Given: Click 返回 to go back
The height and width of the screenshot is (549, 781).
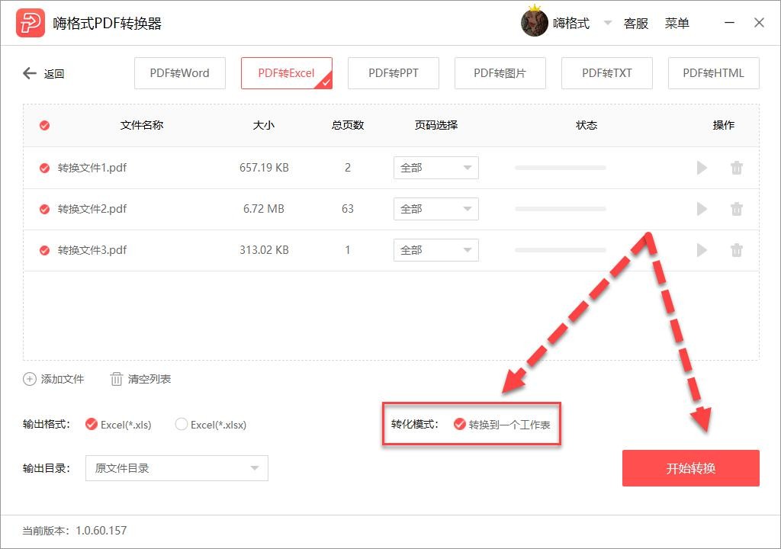Looking at the screenshot, I should tap(54, 74).
